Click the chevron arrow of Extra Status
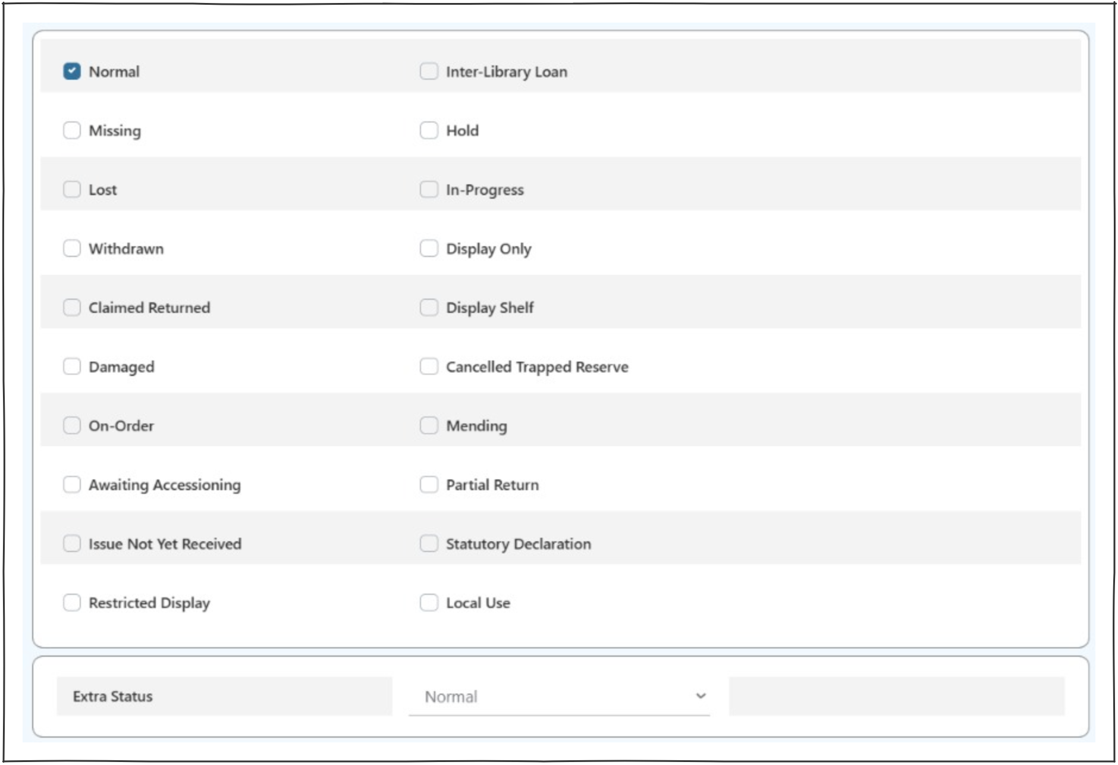Image resolution: width=1118 pixels, height=765 pixels. tap(701, 696)
